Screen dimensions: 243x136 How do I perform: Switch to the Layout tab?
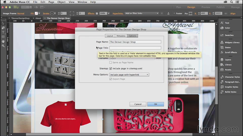tap(110, 36)
